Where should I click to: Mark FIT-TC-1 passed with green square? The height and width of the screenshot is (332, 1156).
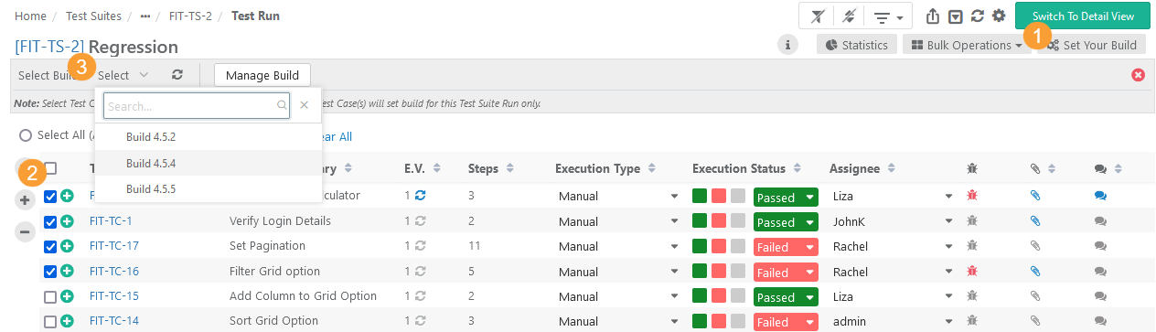click(700, 221)
